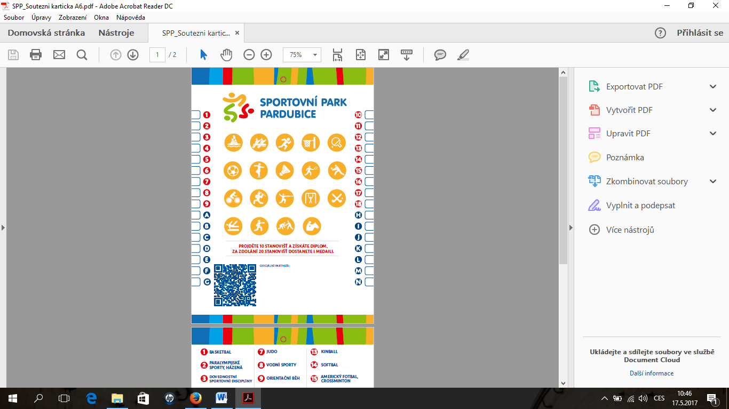729x409 pixels.
Task: Add a sticky note comment icon
Action: coord(440,54)
